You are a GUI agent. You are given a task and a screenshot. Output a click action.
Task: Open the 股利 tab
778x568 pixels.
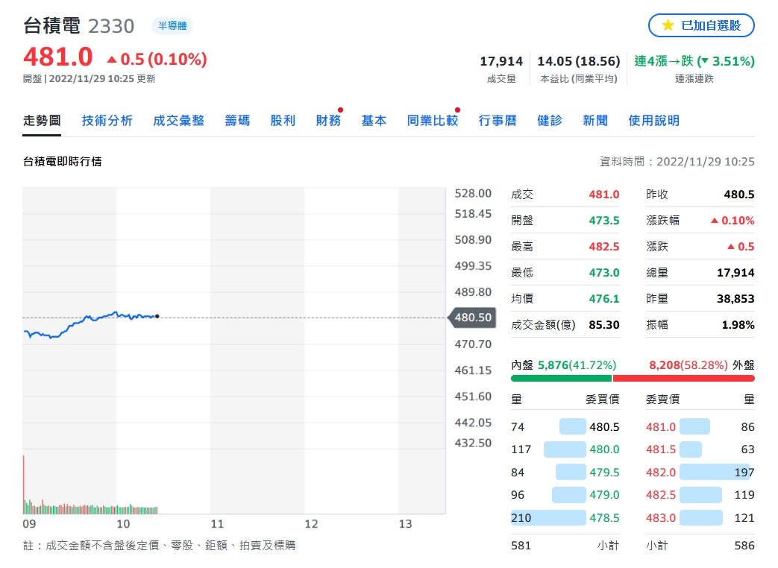(283, 121)
